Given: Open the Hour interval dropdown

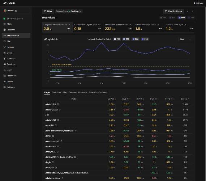Looking at the screenshot, I should pyautogui.click(x=185, y=39).
